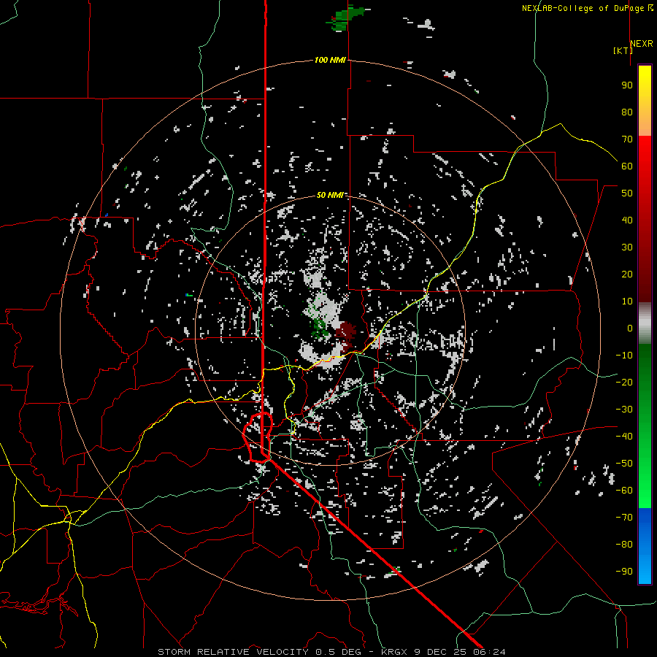Click the thick red outlined polygon region
This screenshot has height=657, width=657.
point(258,437)
